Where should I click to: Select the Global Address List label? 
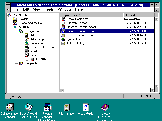(x=31, y=23)
